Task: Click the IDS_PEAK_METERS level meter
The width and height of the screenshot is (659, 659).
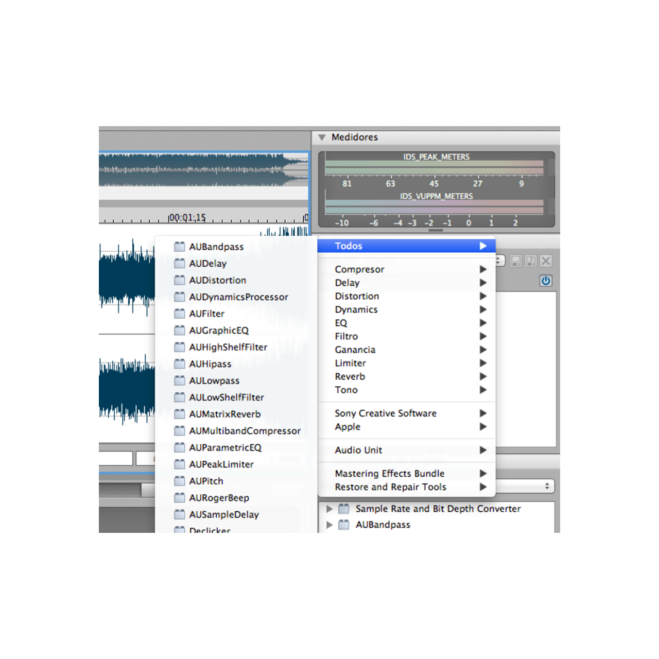Action: pos(435,168)
